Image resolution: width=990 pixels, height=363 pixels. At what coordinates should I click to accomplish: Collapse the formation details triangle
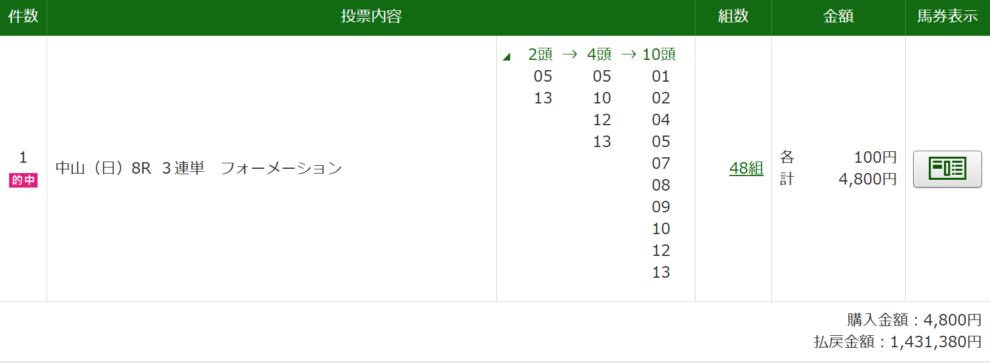507,57
